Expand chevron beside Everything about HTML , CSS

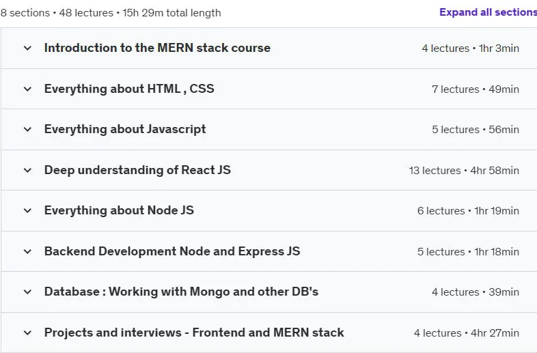(27, 89)
